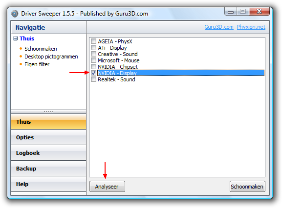Check the AGEIA - PhysX checkbox

pyautogui.click(x=93, y=41)
